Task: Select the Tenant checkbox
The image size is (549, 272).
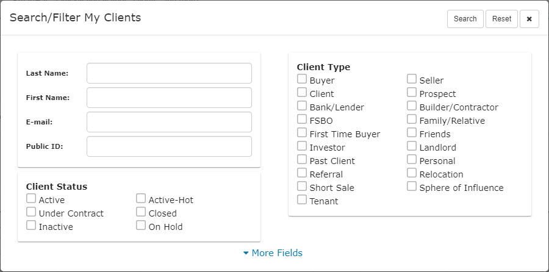Action: 302,200
